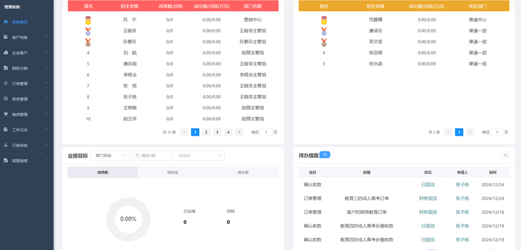Click the 订单管理 sidebar icon
This screenshot has width=521, height=250.
(x=6, y=84)
